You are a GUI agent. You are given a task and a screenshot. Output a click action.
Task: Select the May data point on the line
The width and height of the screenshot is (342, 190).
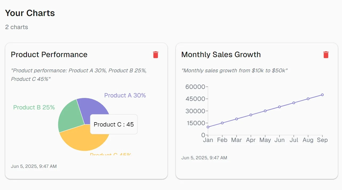265,111
